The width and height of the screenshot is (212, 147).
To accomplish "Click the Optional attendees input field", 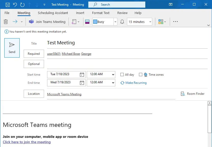I will click(x=127, y=64).
